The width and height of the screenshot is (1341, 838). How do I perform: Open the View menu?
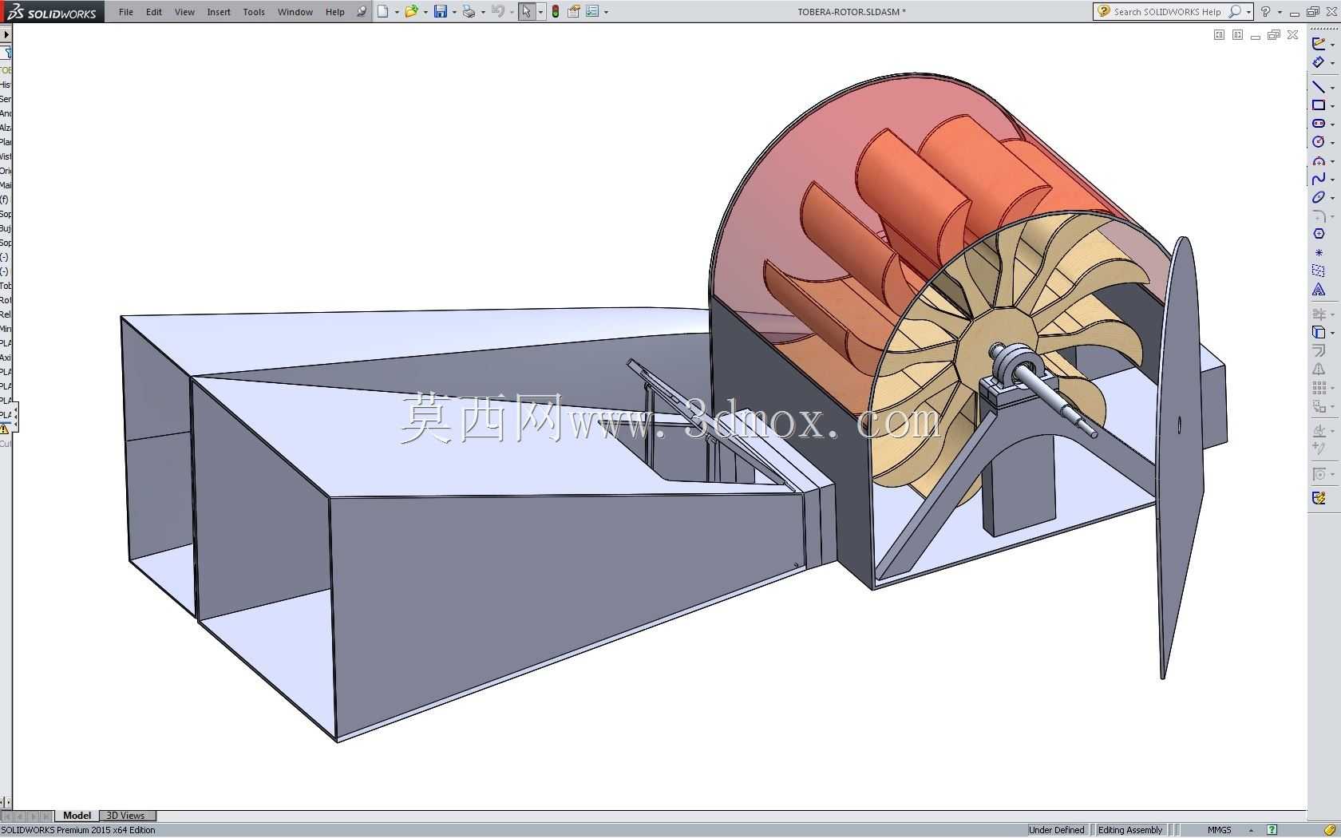coord(184,12)
